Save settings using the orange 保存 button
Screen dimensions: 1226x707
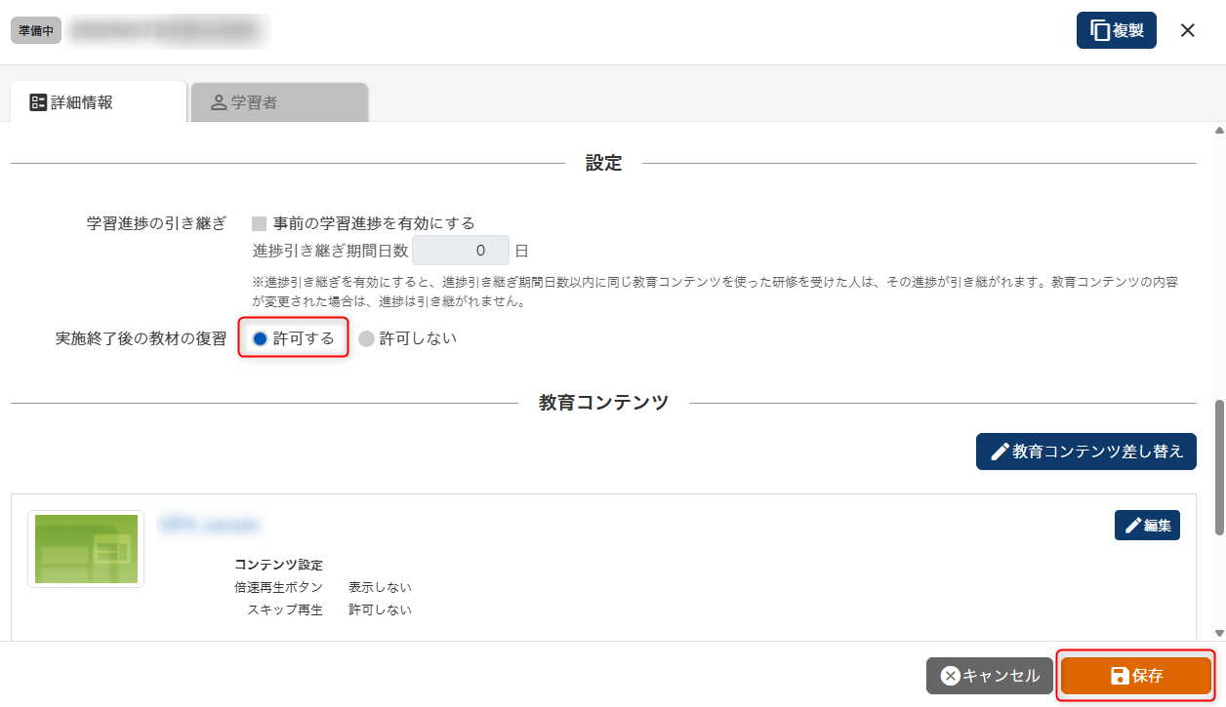pyautogui.click(x=1136, y=676)
